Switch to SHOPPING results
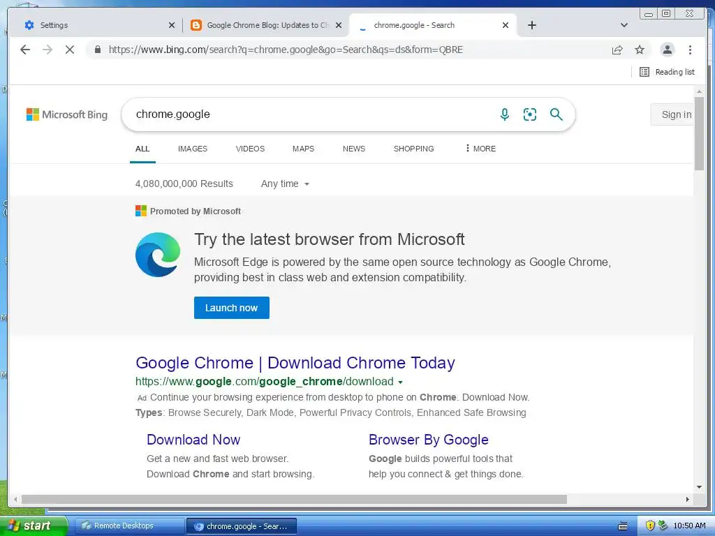Screen dimensions: 715x536 413,149
